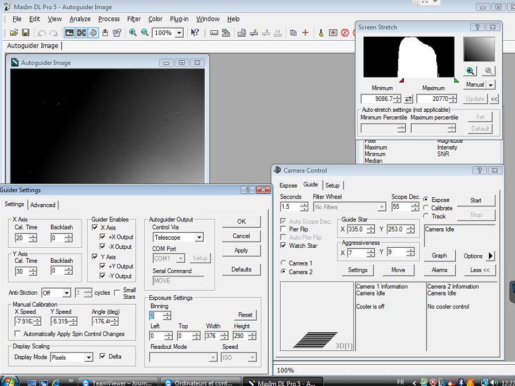Open the 100% zoom level dropdown
The width and height of the screenshot is (515, 386).
tap(179, 33)
